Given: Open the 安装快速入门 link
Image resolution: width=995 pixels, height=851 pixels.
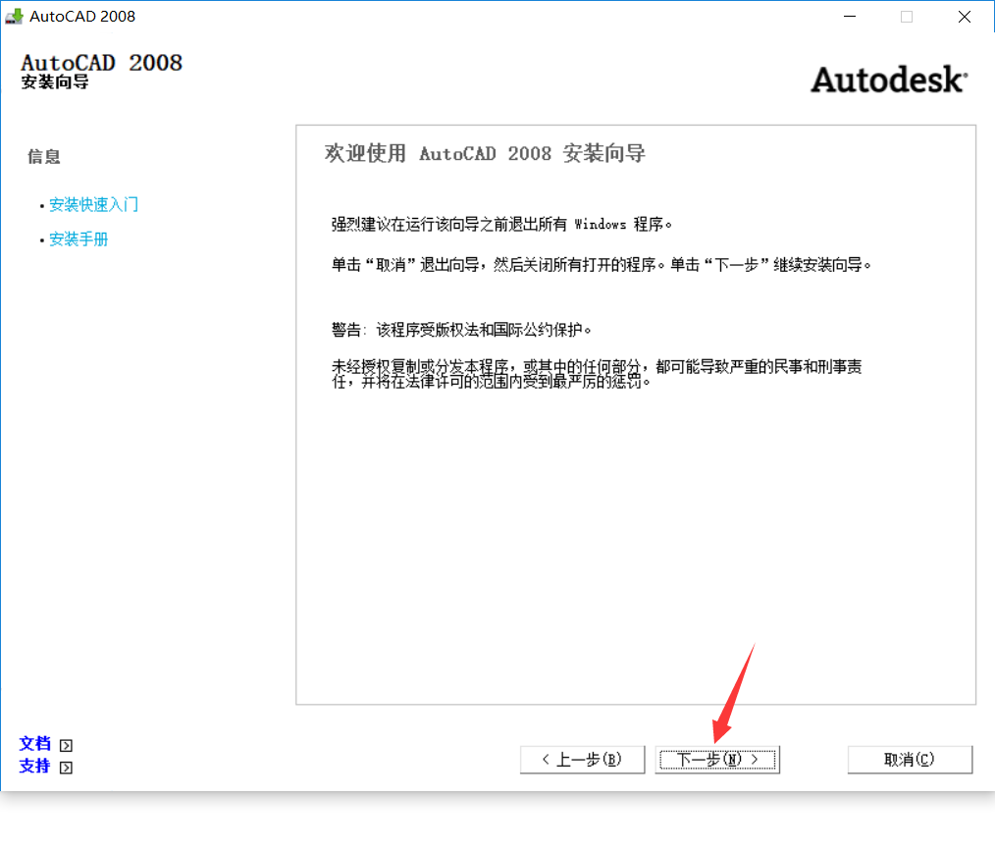Looking at the screenshot, I should 93,204.
